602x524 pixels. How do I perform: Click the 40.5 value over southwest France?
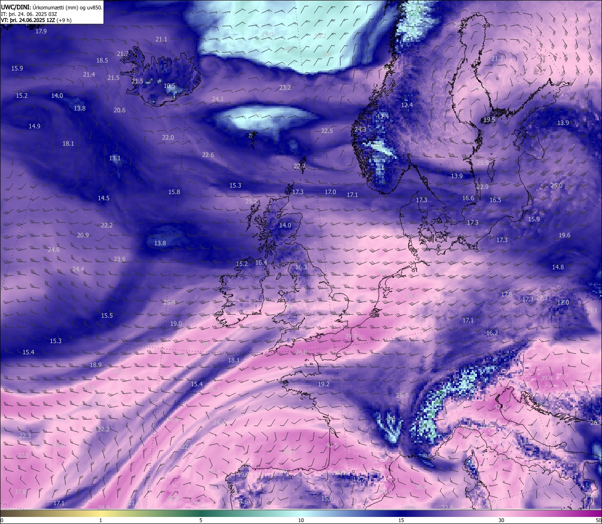332,445
